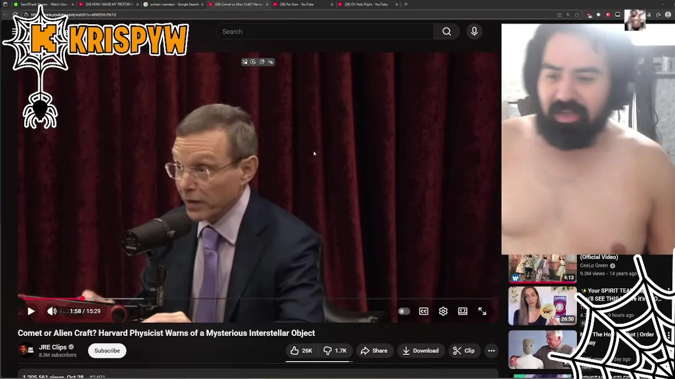Enter full screen mode on the video

click(482, 311)
